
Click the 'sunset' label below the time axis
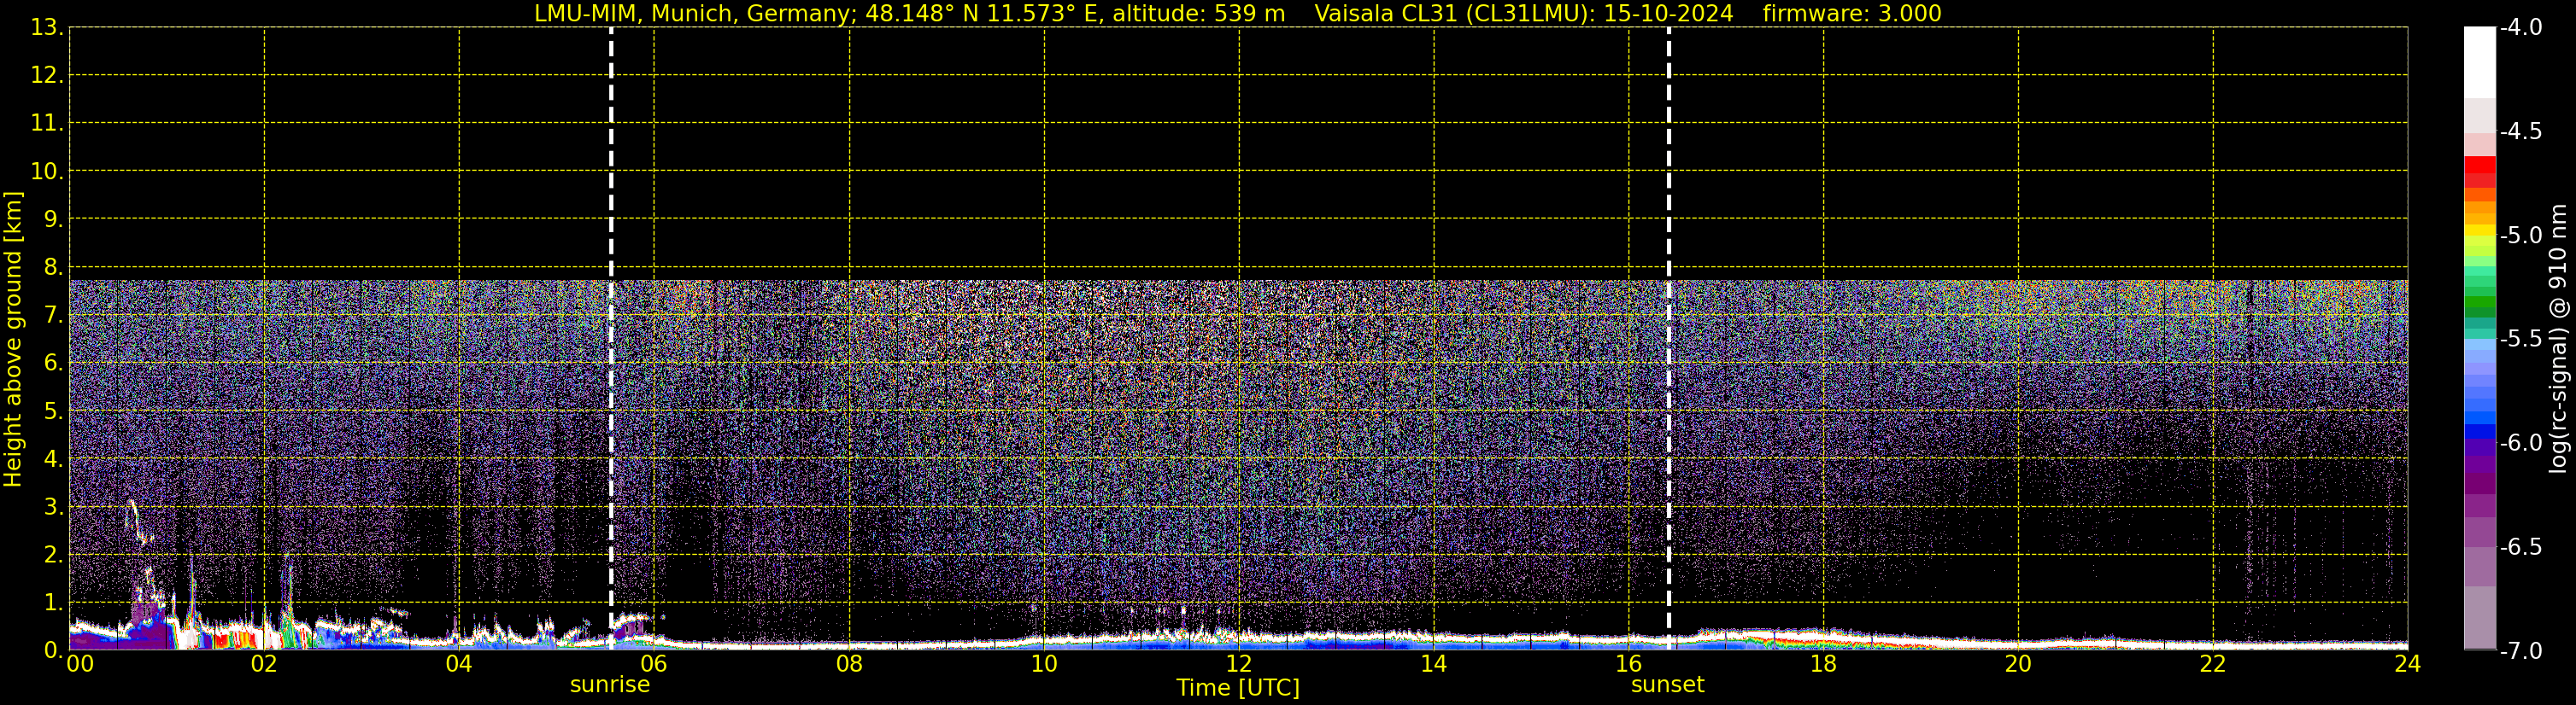(x=1668, y=685)
